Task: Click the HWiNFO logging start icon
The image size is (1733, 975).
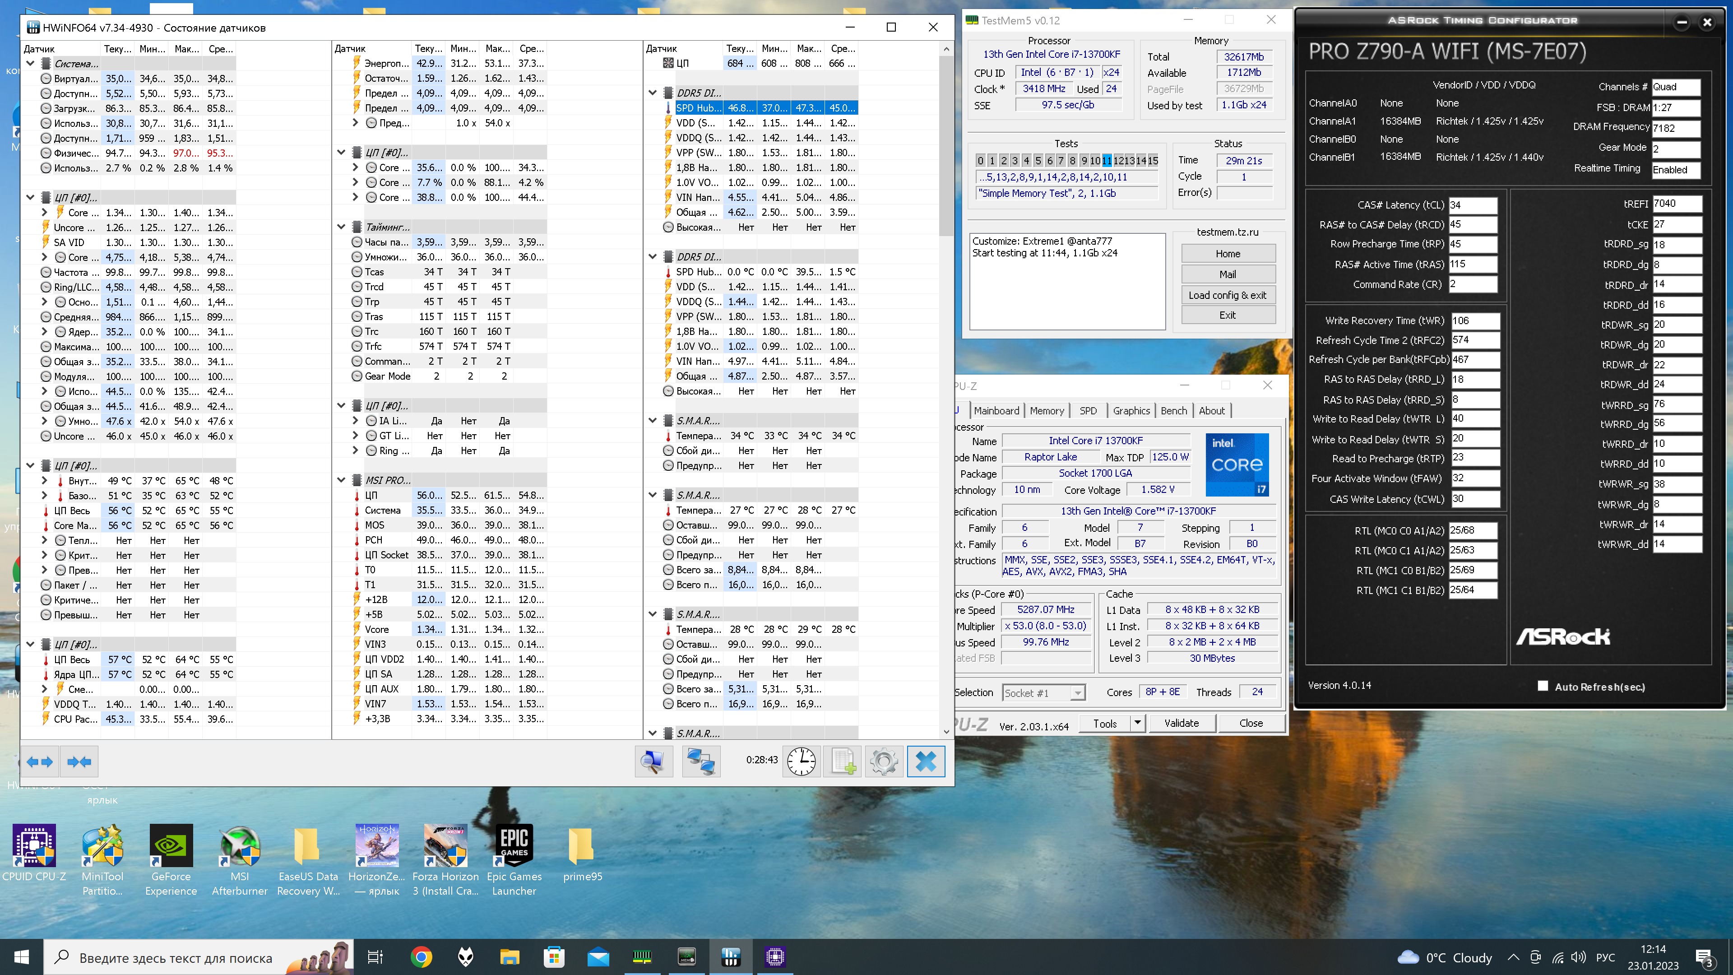Action: coord(843,761)
